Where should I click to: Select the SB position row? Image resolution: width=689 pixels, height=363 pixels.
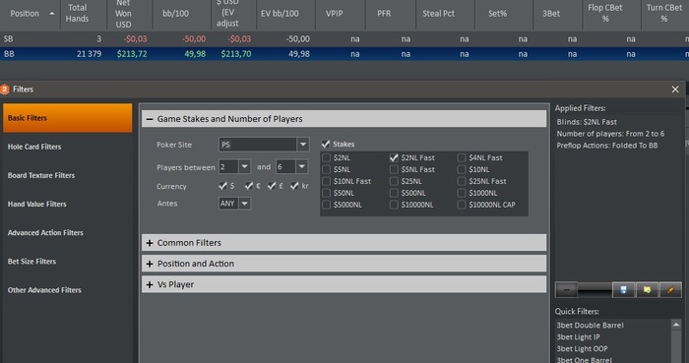(x=344, y=39)
